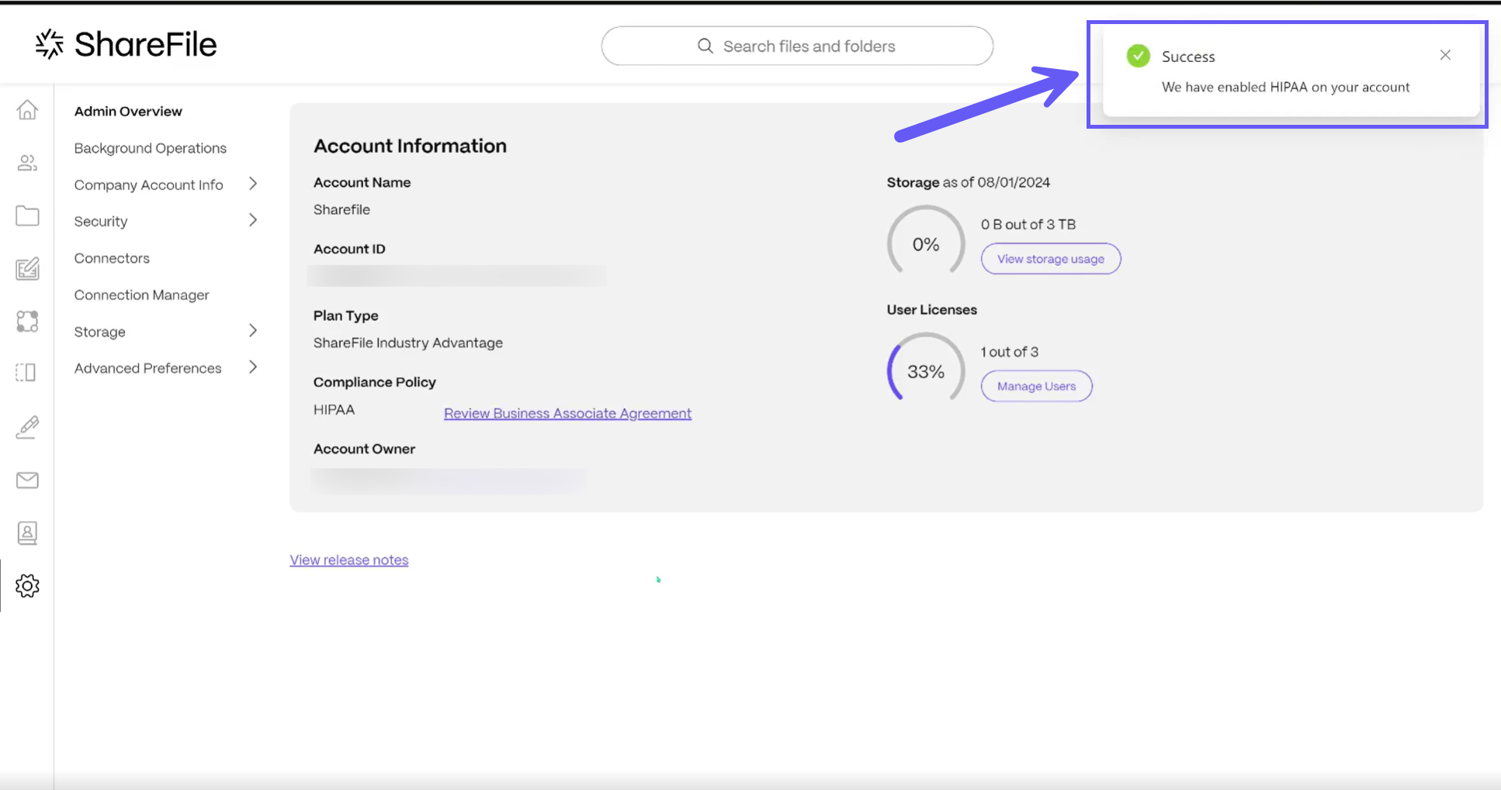
Task: Open Connectors menu item
Action: pyautogui.click(x=112, y=258)
